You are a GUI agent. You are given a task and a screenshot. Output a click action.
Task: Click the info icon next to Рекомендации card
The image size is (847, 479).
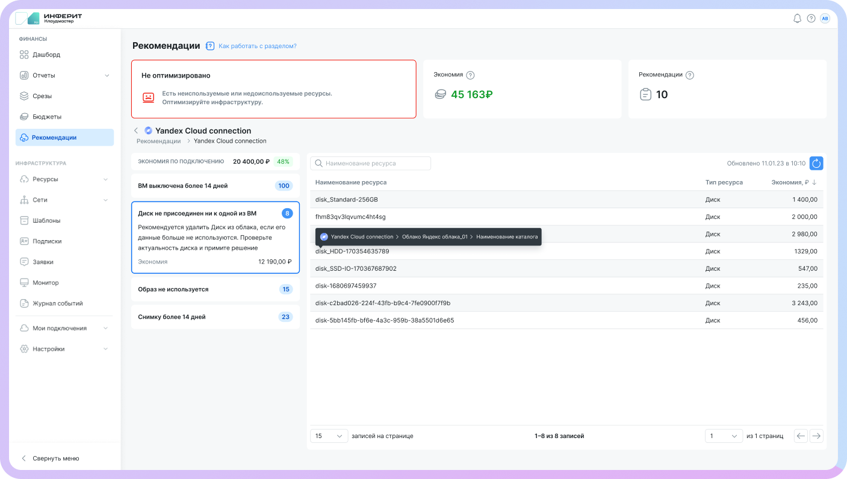(x=690, y=75)
